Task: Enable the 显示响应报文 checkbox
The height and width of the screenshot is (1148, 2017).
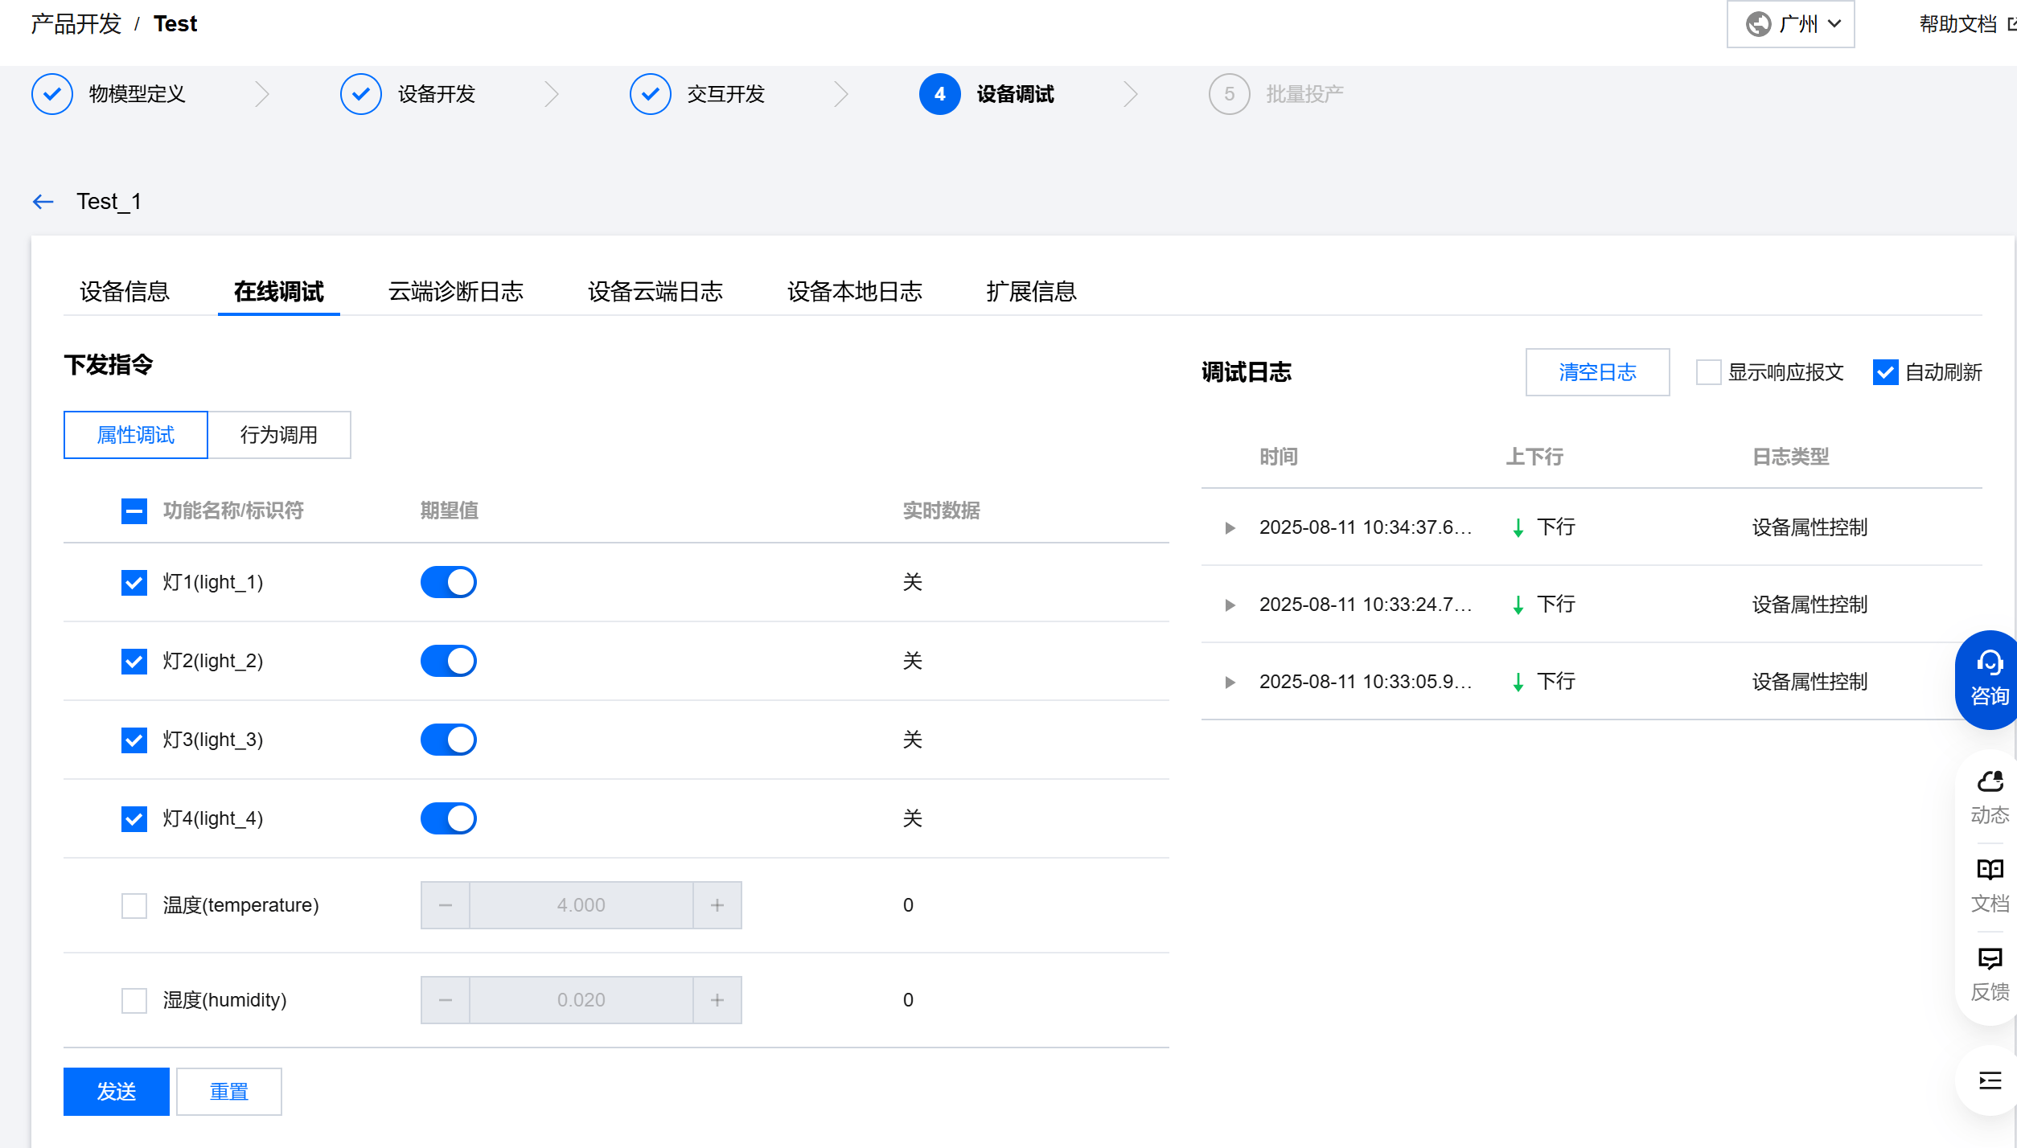Action: pyautogui.click(x=1708, y=372)
